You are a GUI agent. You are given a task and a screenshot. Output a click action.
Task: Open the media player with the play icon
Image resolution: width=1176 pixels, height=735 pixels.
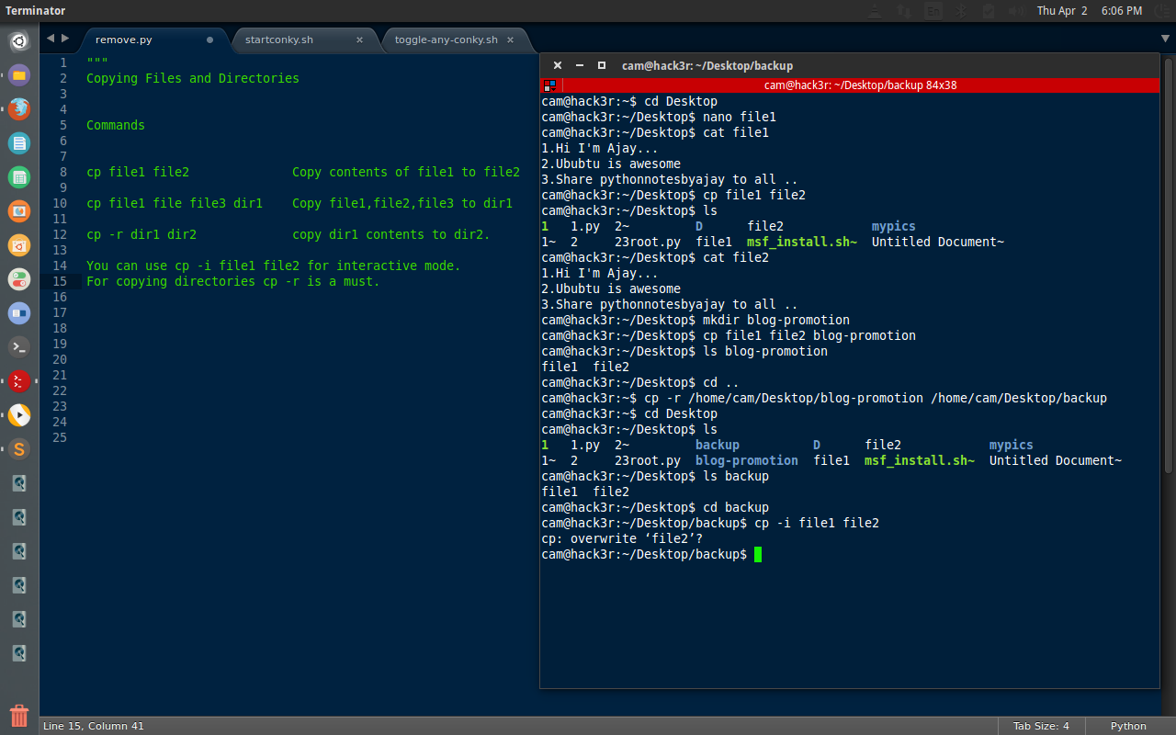click(18, 414)
